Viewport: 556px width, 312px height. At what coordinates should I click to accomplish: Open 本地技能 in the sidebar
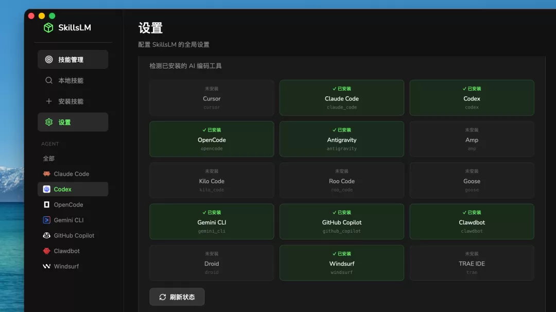(x=73, y=80)
